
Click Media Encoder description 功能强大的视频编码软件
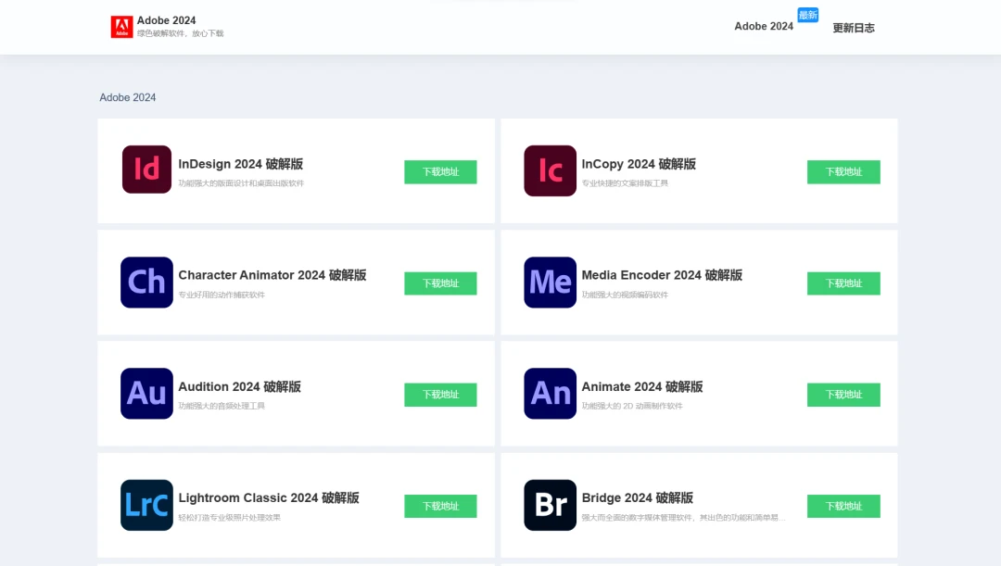[x=625, y=295]
